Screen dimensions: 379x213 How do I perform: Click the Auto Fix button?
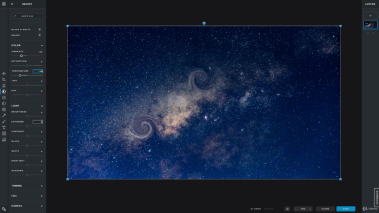click(27, 16)
